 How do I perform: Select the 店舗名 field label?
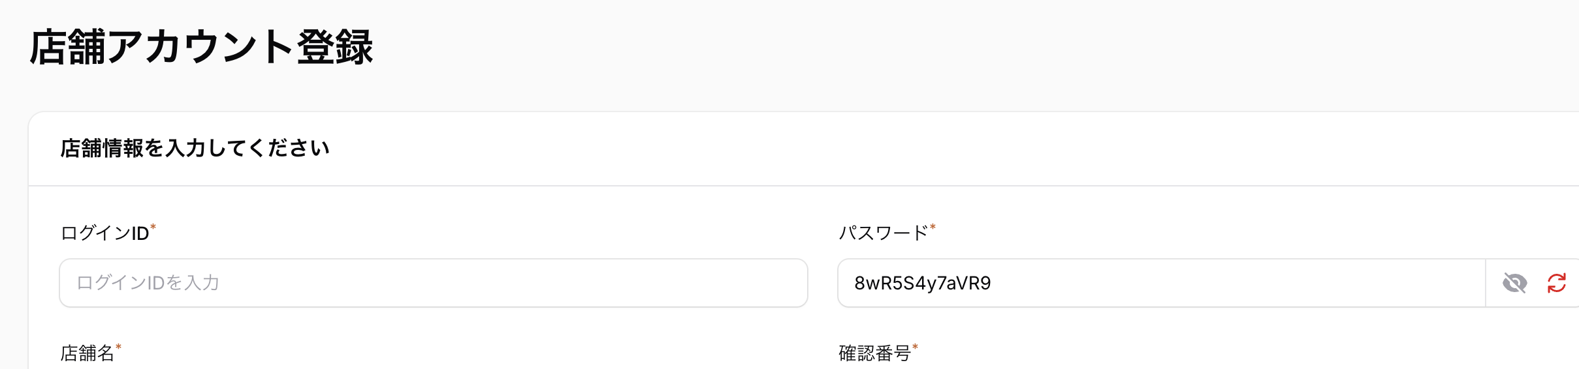[x=87, y=353]
